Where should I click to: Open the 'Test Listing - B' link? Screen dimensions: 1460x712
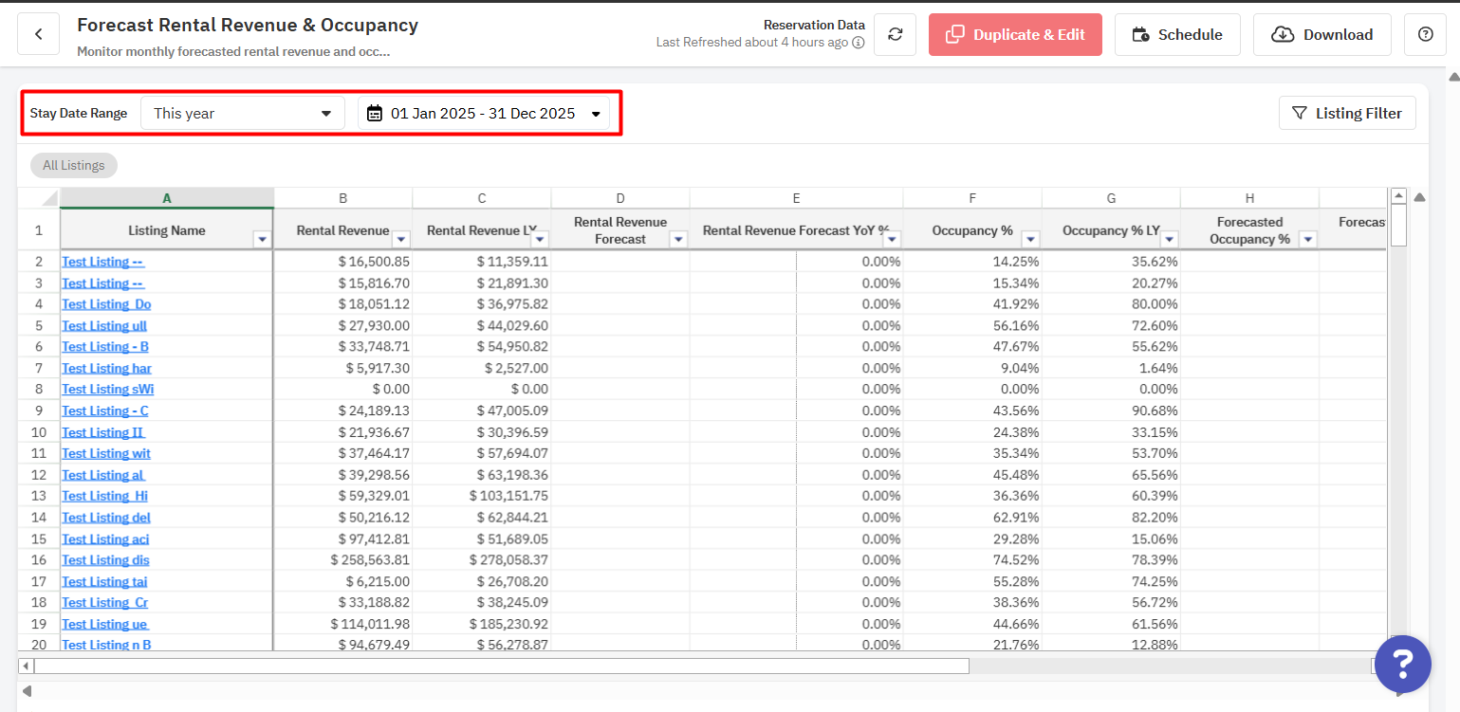coord(105,347)
